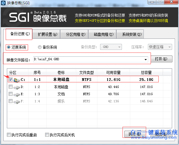Click the E: drive disk icon
This screenshot has width=179, height=145.
17,95
